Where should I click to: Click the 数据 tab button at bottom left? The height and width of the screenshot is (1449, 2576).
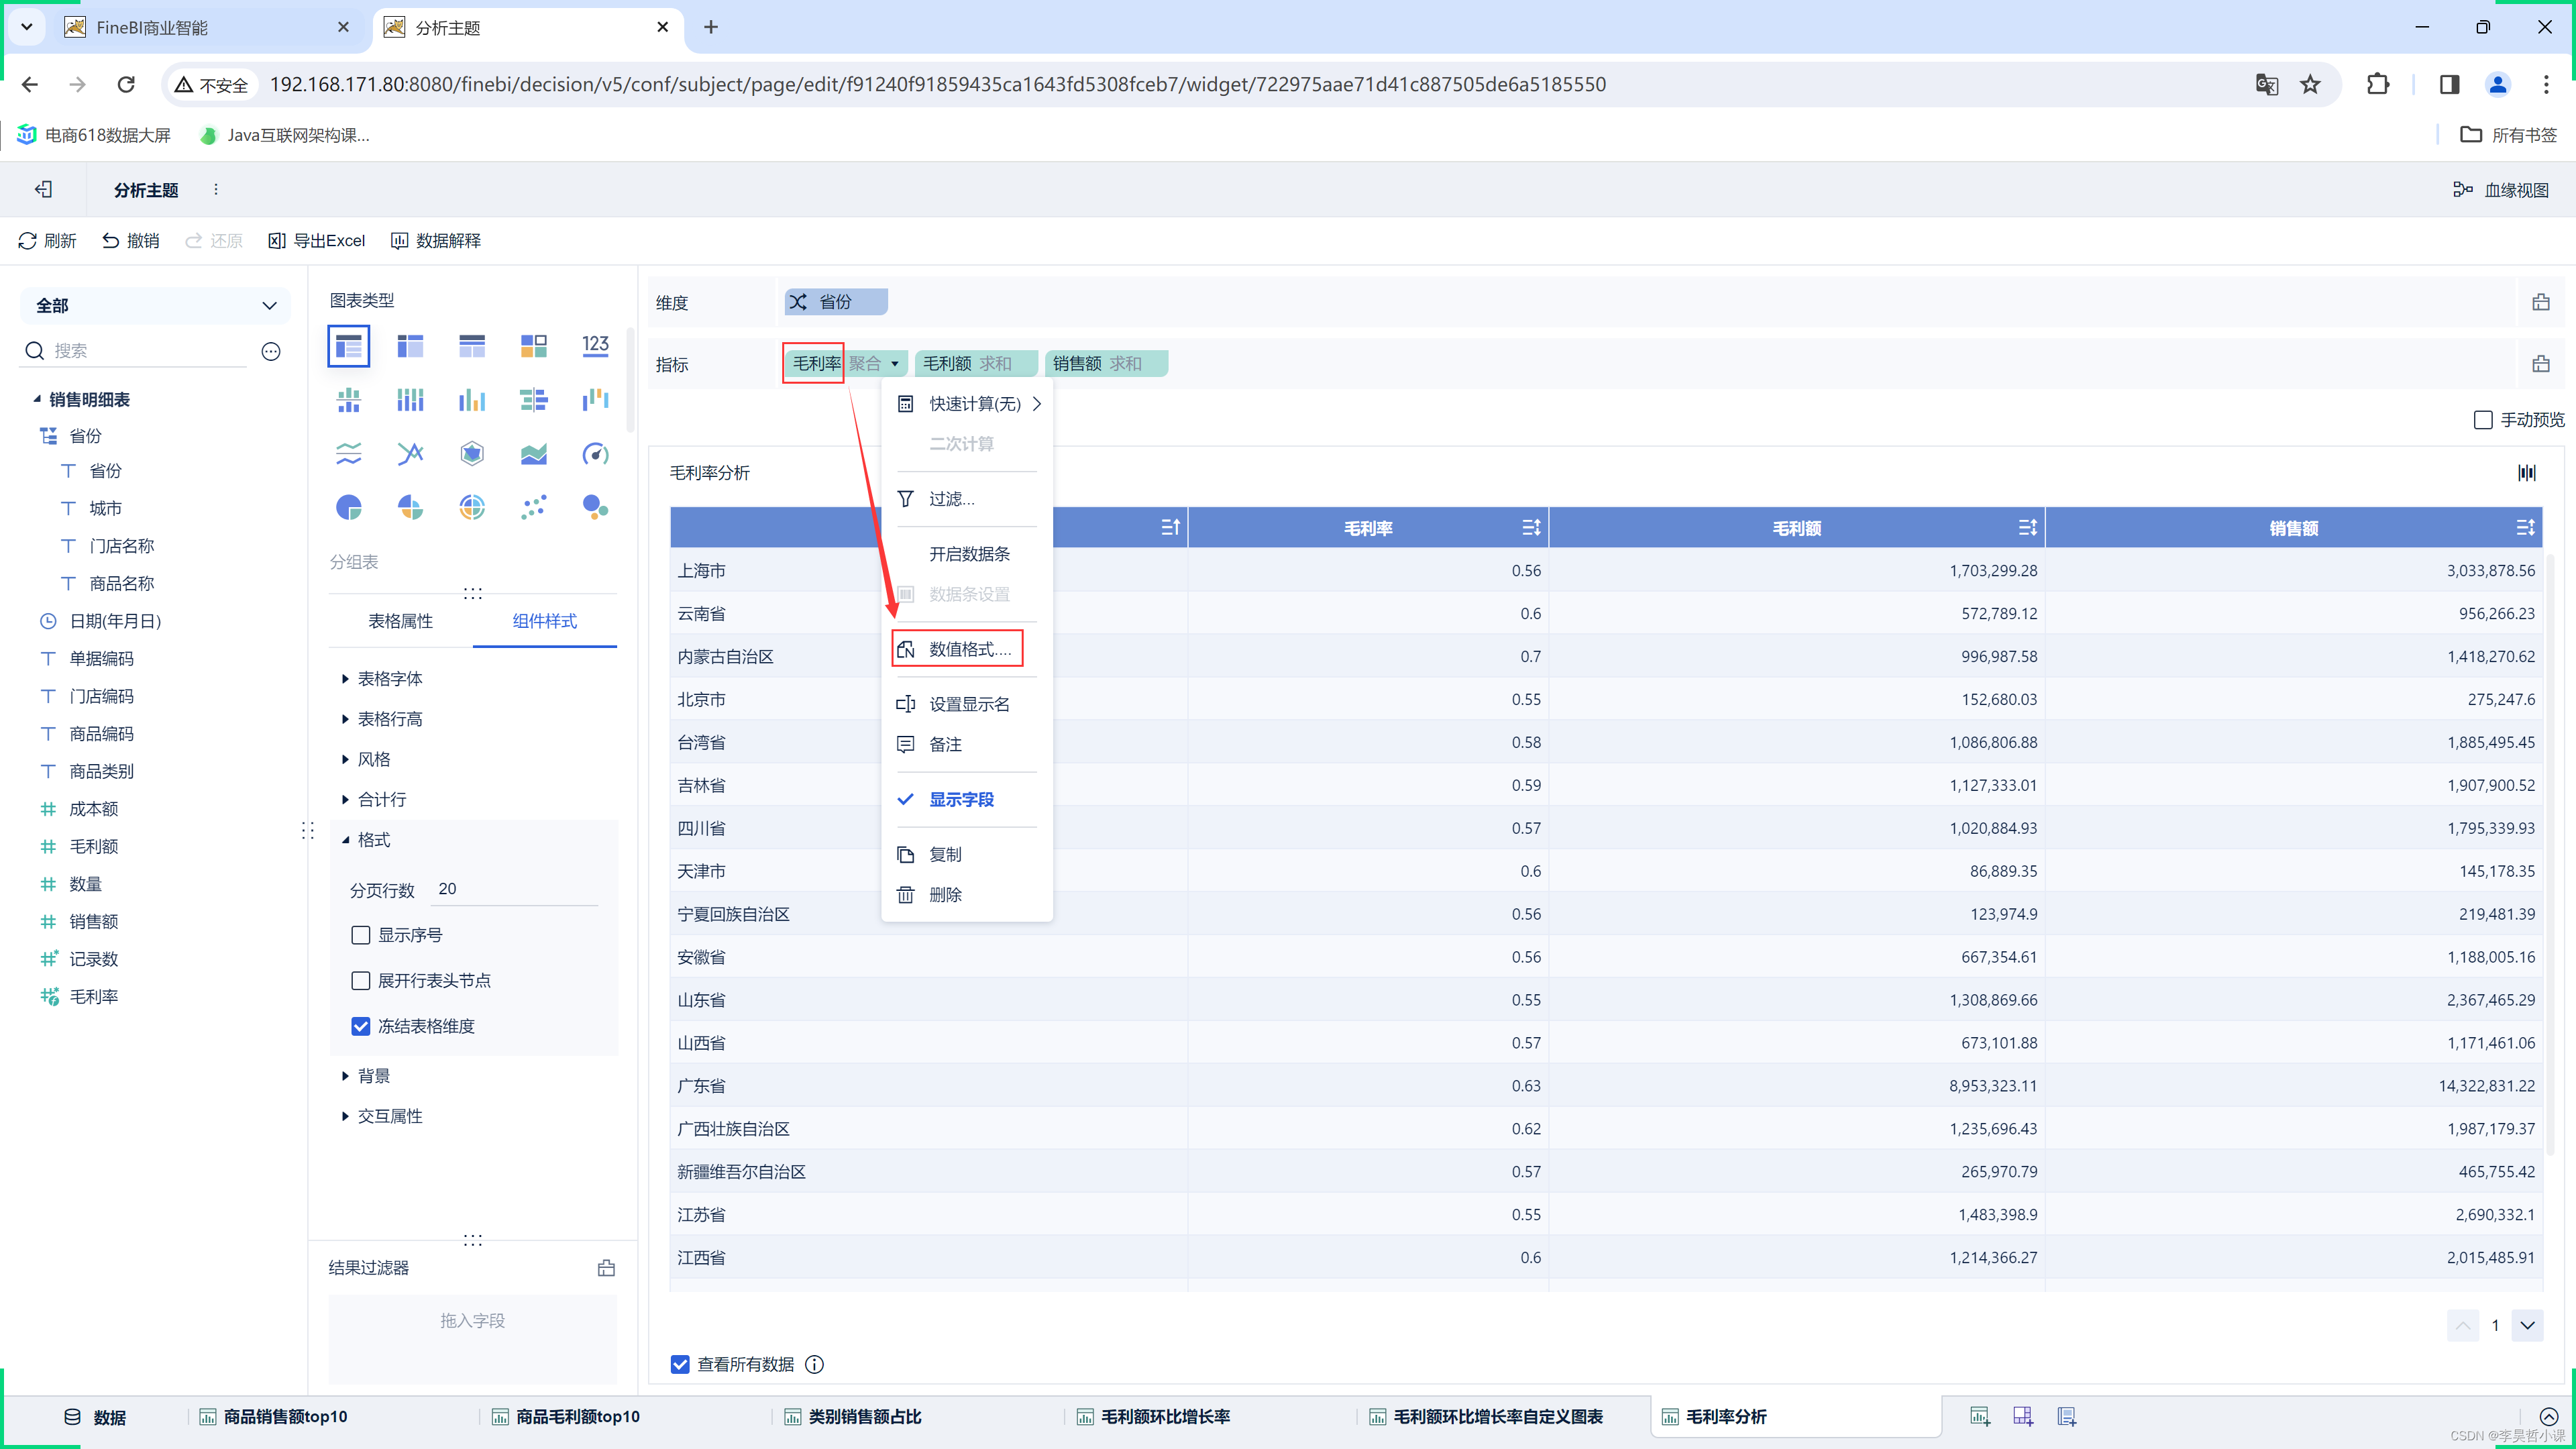(95, 1416)
